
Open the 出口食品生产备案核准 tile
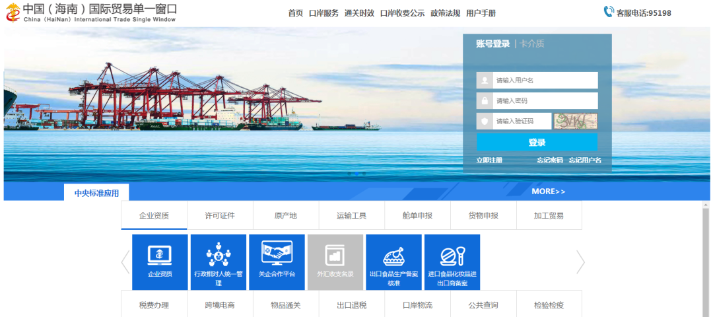tap(393, 262)
